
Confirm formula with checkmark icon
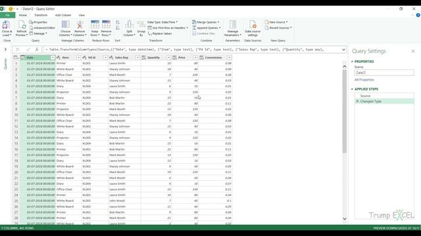(x=28, y=50)
